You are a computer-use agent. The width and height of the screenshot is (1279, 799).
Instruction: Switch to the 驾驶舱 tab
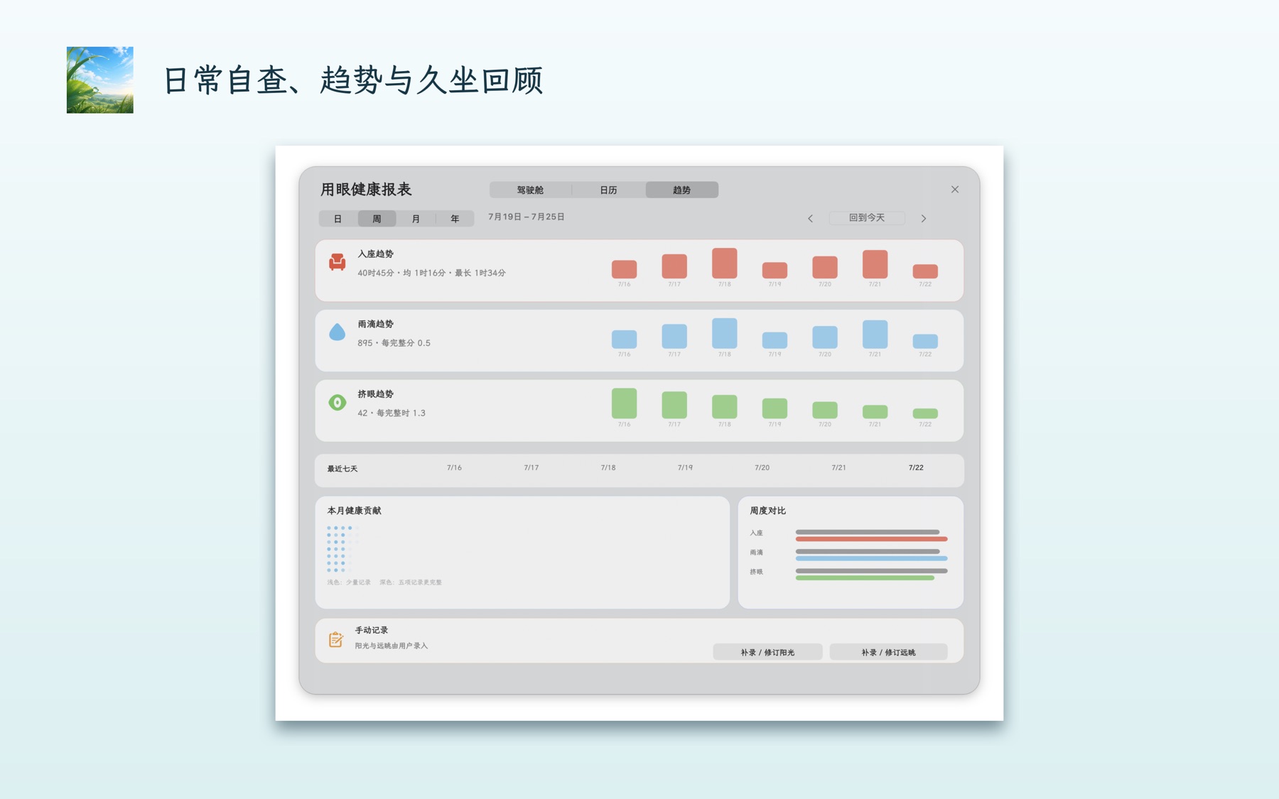coord(530,190)
